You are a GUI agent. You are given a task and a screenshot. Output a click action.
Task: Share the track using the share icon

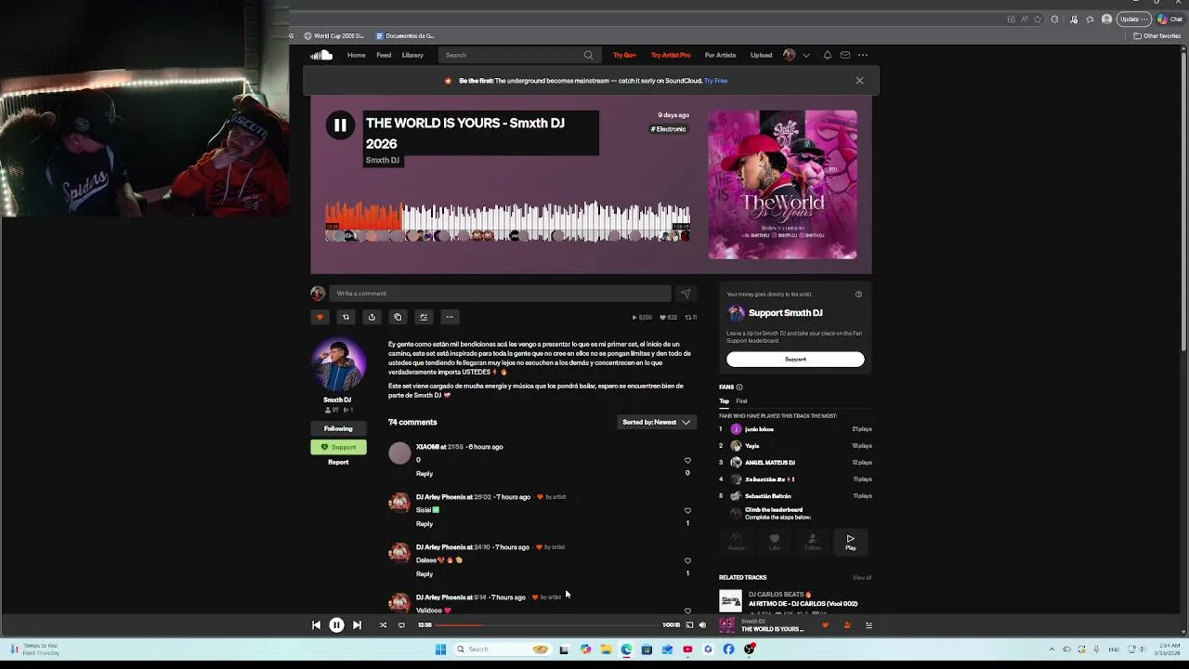[x=372, y=317]
